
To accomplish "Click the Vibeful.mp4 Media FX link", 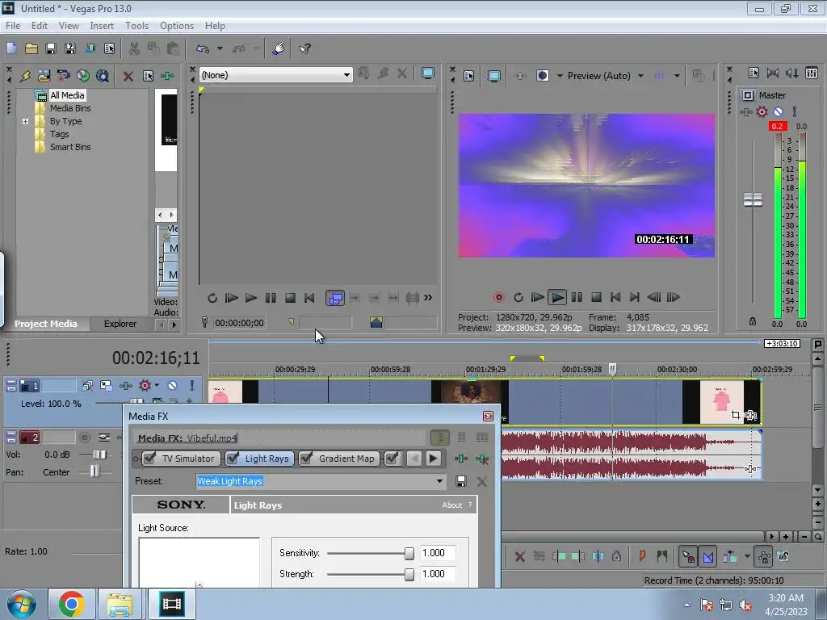I will (212, 438).
